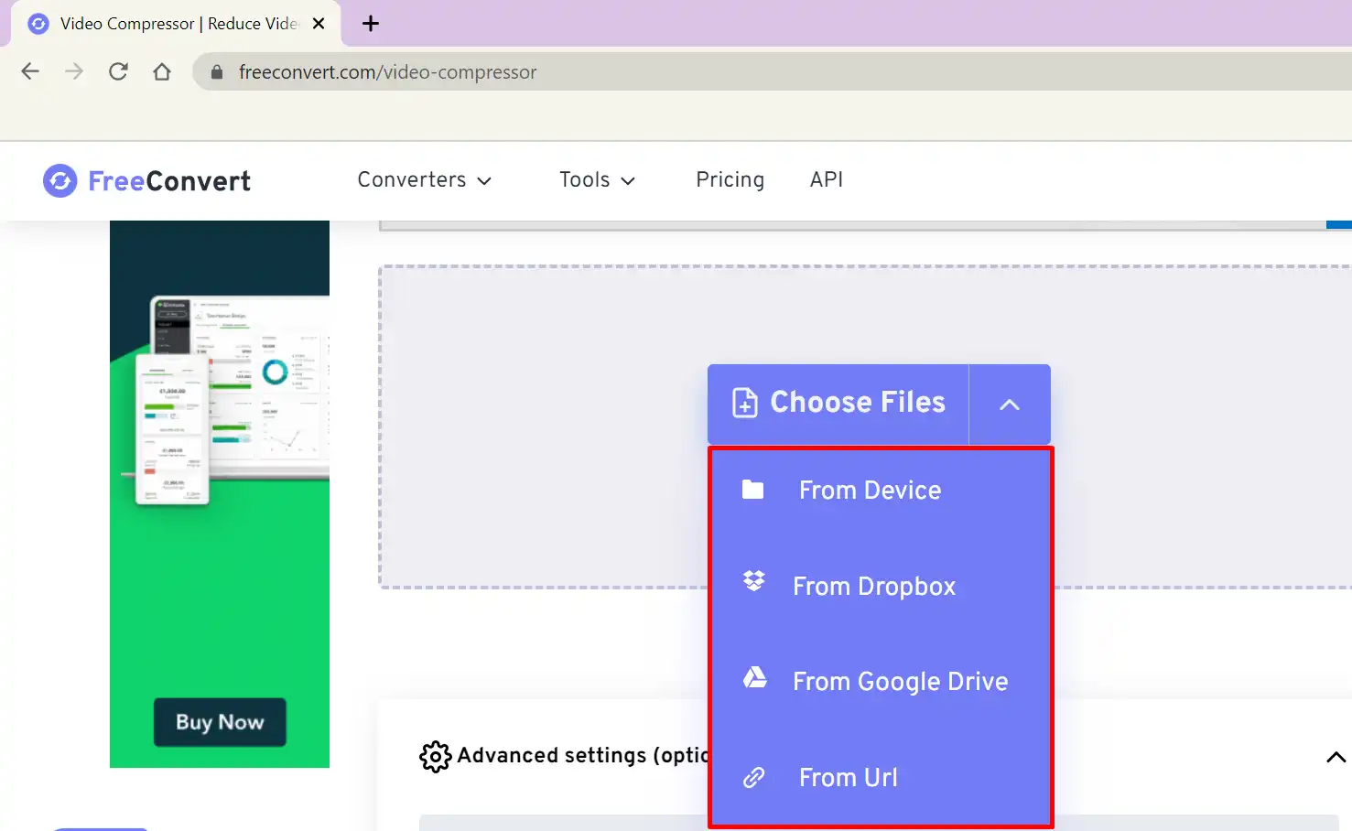Viewport: 1352px width, 831px height.
Task: Click the Dropbox logo icon
Action: (753, 581)
